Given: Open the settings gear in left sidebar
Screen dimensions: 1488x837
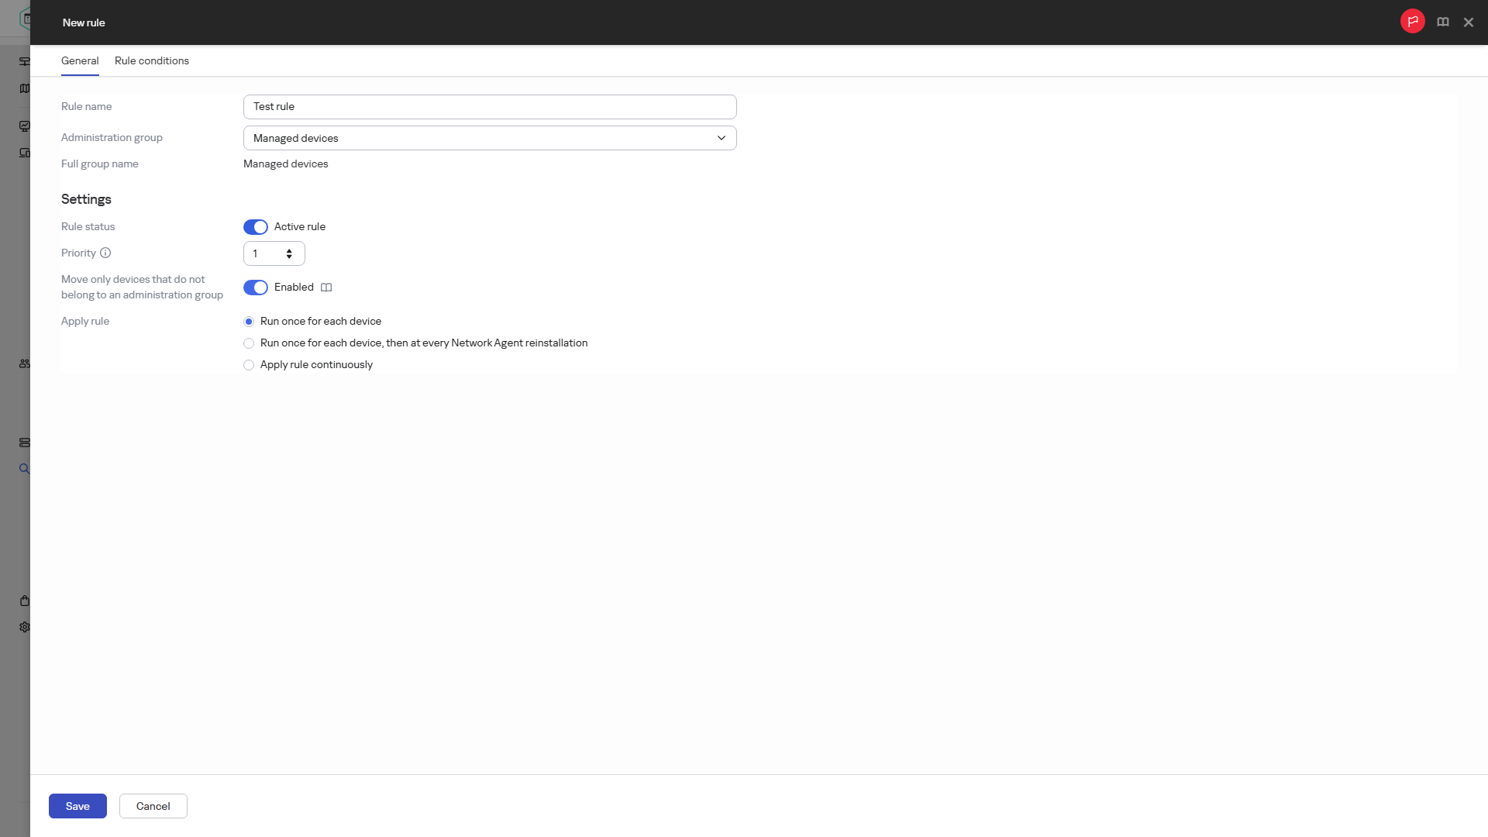Looking at the screenshot, I should click(x=25, y=627).
